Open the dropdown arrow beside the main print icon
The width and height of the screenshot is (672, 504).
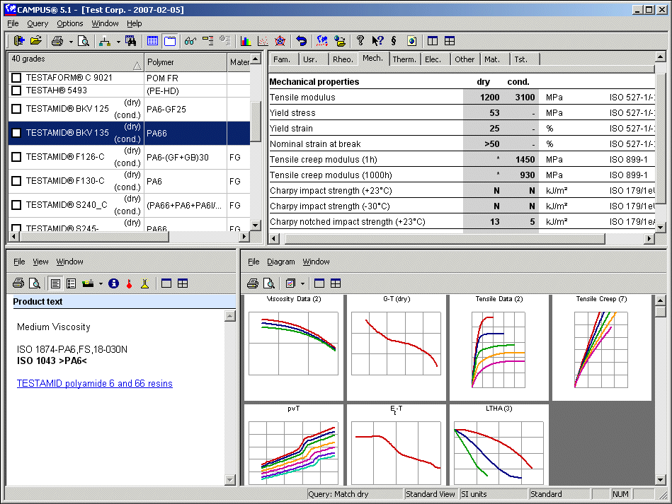pos(71,41)
